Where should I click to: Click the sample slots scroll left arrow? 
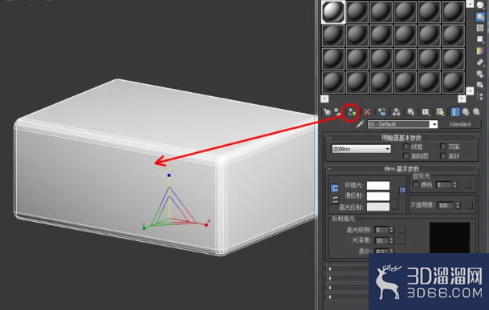click(324, 99)
